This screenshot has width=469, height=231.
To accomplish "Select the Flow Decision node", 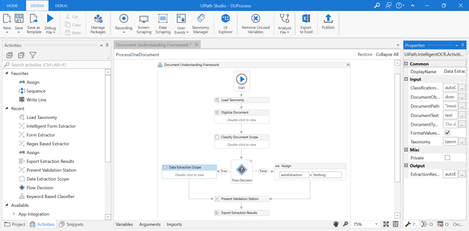I will [241, 170].
